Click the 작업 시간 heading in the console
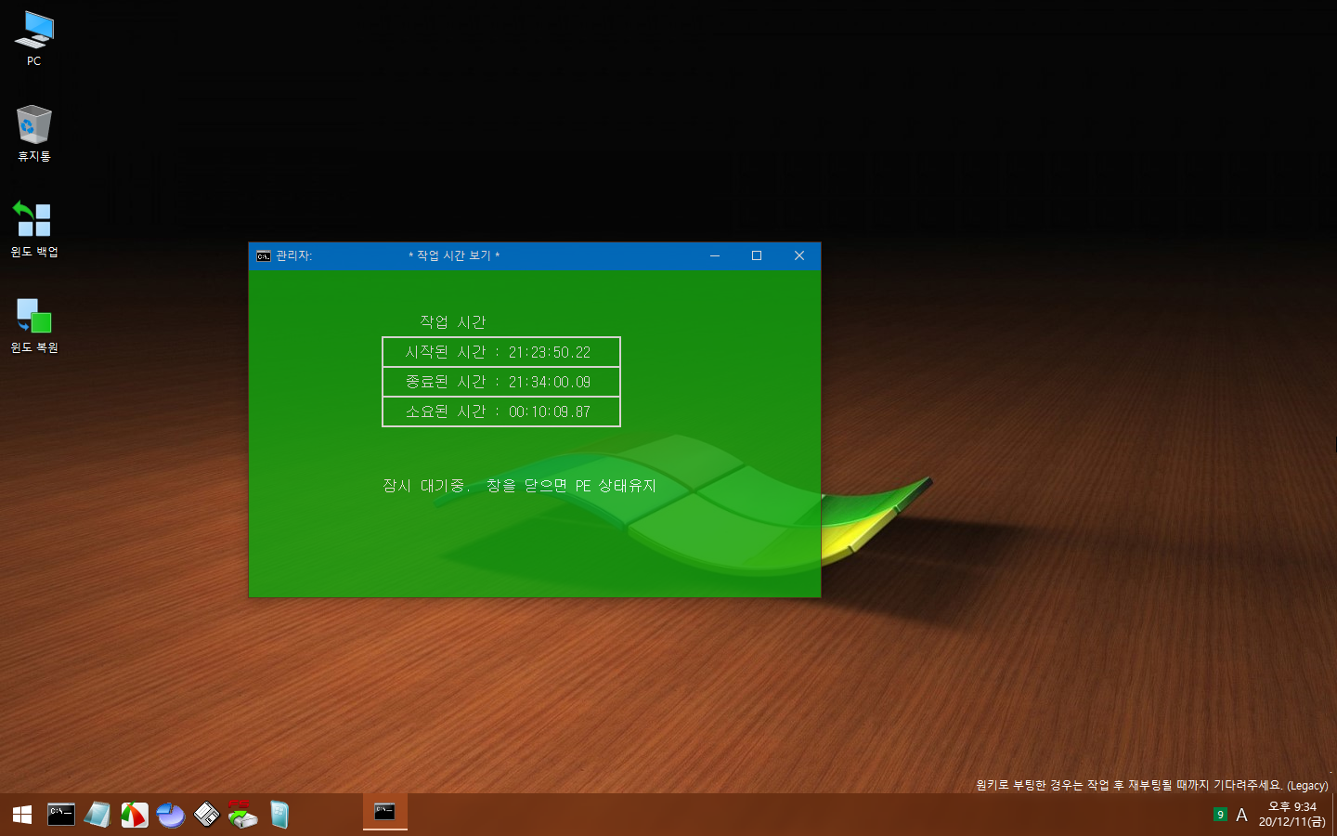Viewport: 1337px width, 836px height. (x=453, y=322)
